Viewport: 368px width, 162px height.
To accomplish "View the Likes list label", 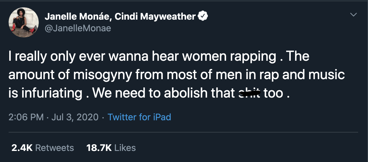I will pos(125,148).
